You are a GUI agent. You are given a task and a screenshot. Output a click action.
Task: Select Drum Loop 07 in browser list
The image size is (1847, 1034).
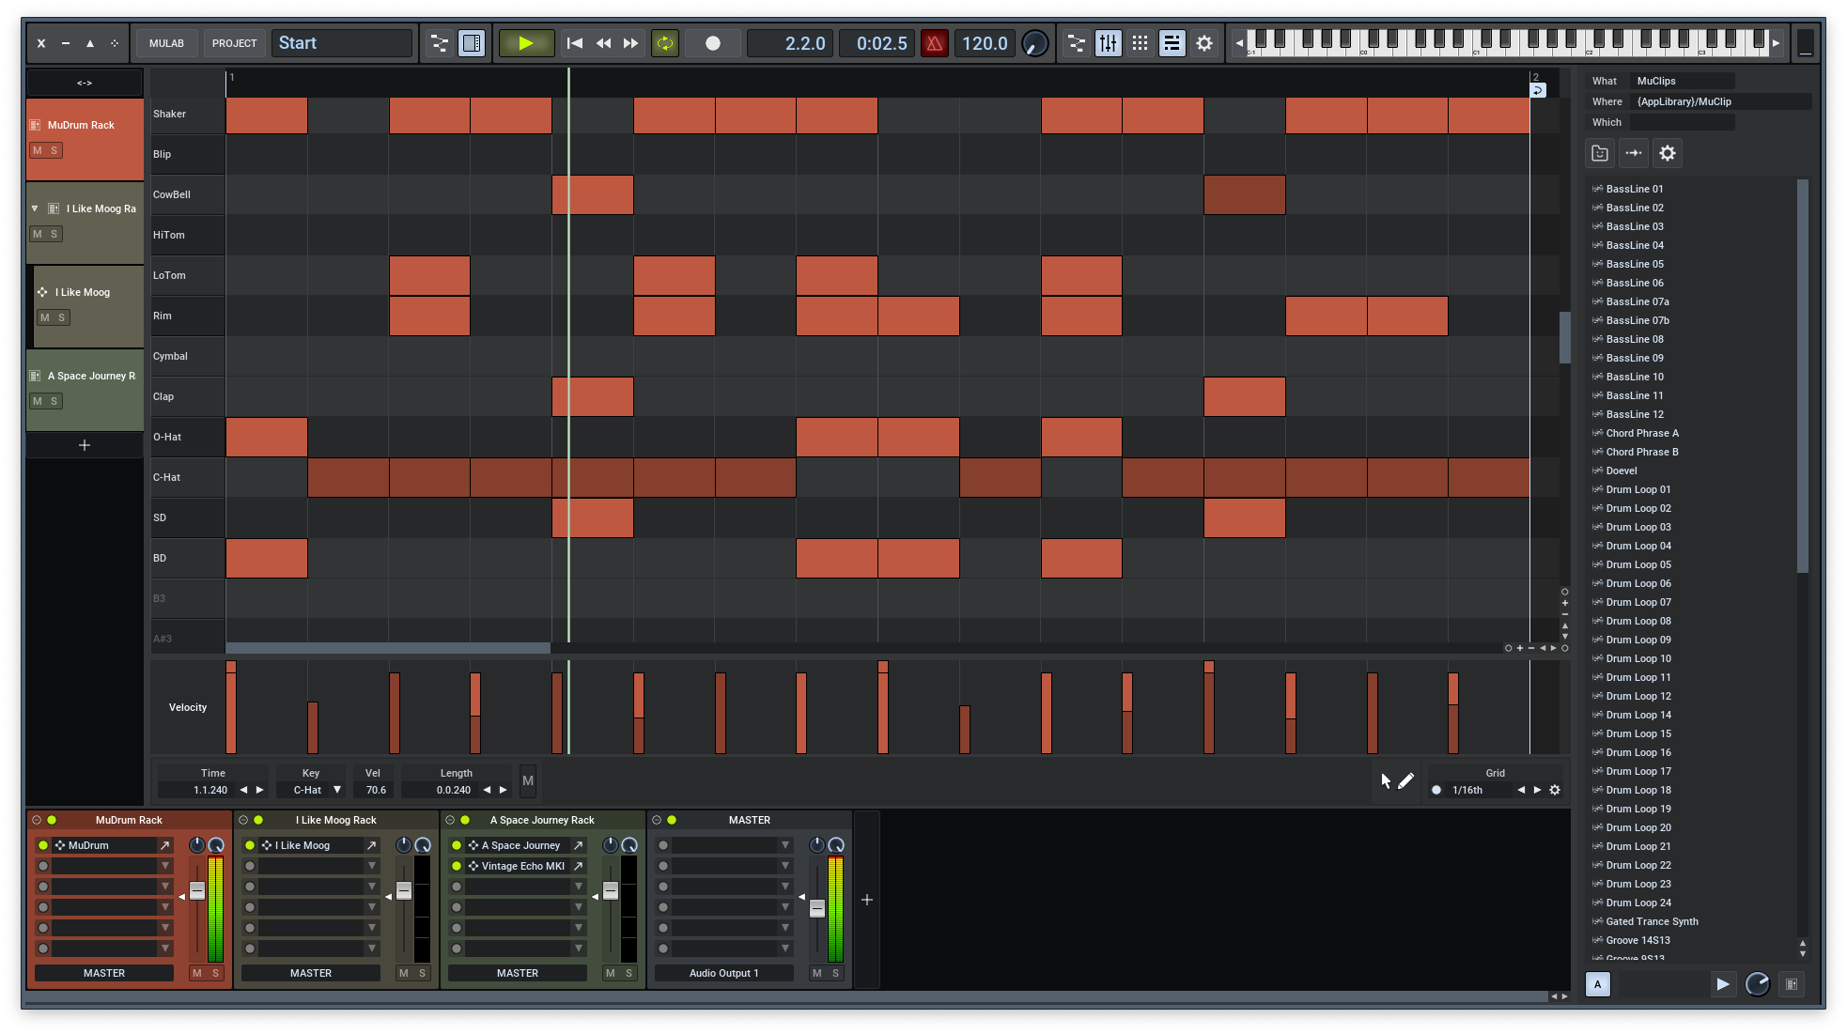(1637, 602)
